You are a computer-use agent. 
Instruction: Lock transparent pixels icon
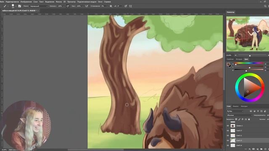[x=236, y=119]
